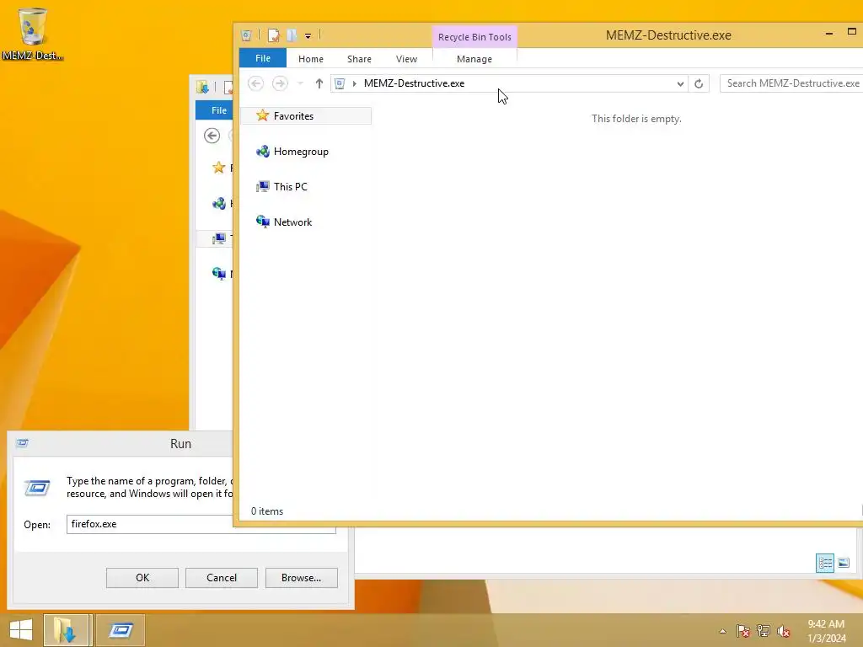863x647 pixels.
Task: Click MEMZ-Destructive.exe in the address bar path
Action: (x=414, y=83)
